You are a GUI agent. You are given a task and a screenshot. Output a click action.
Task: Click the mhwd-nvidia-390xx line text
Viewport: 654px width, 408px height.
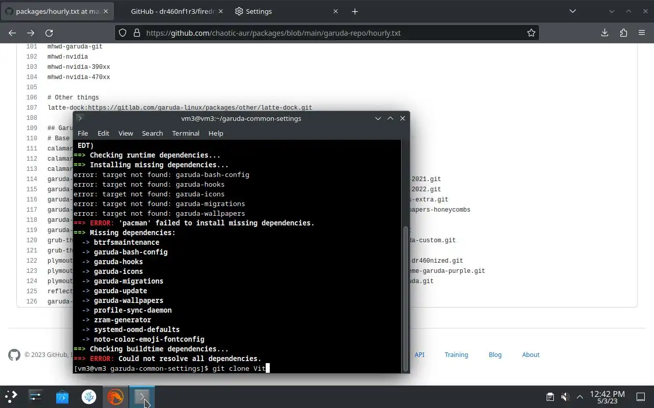[x=79, y=67]
